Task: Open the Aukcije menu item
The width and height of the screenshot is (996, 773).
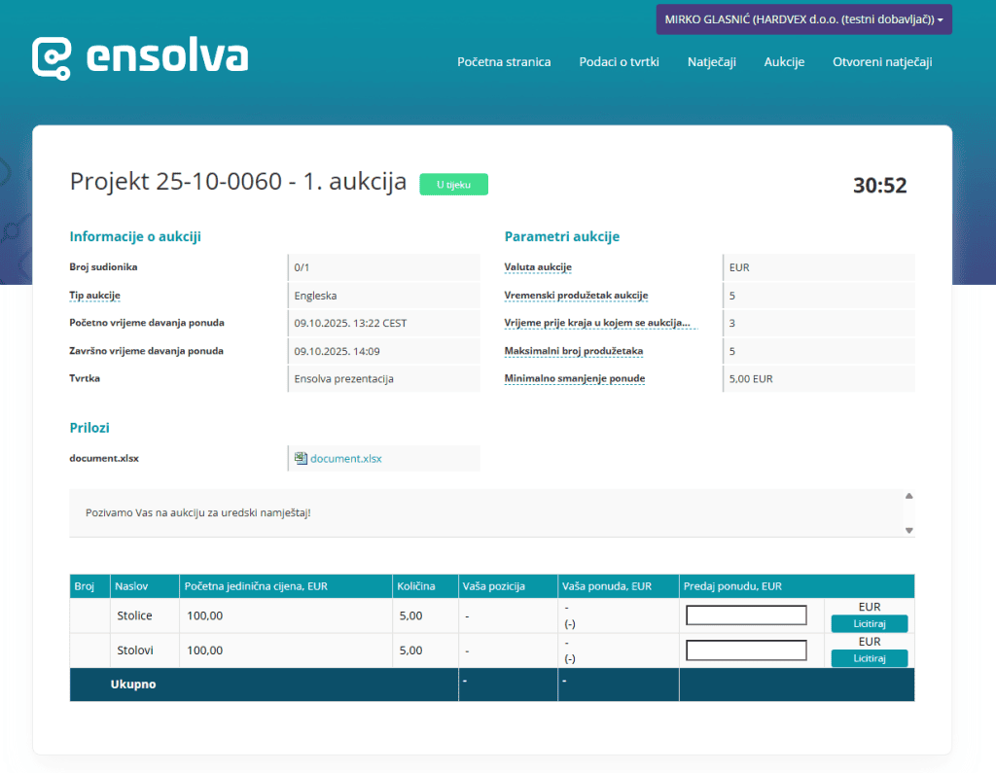Action: click(x=784, y=62)
